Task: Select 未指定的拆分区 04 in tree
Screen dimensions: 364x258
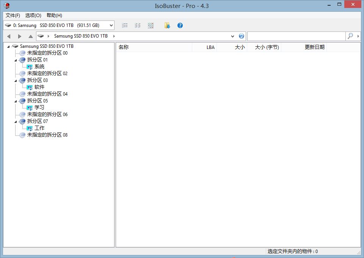Action: [47, 94]
